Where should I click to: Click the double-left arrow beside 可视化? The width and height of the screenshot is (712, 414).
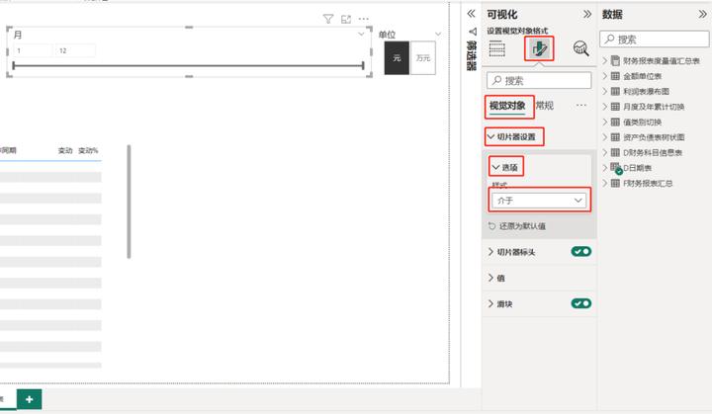(471, 14)
